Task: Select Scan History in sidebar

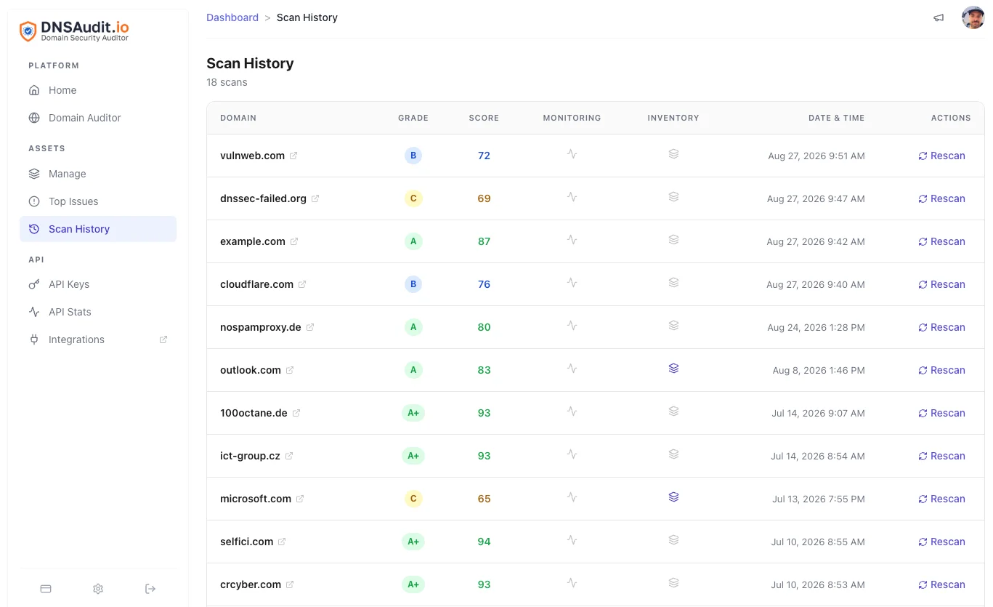Action: coord(98,229)
